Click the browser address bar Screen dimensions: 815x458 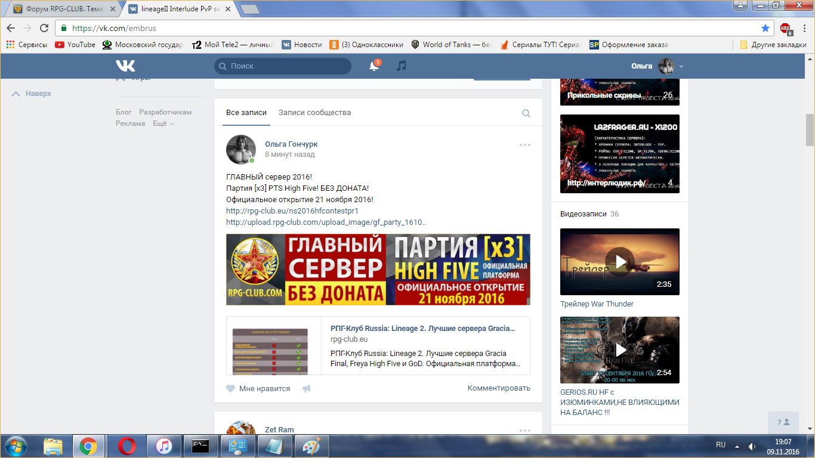[415, 28]
